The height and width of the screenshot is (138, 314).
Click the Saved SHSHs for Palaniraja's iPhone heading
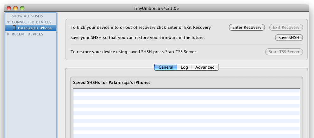(111, 82)
